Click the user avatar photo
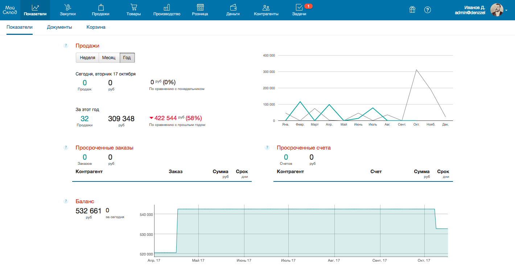Screen dimensions: 515x278 [x=497, y=10]
